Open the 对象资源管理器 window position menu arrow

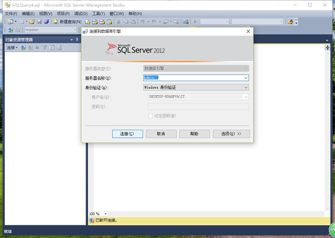coord(72,40)
